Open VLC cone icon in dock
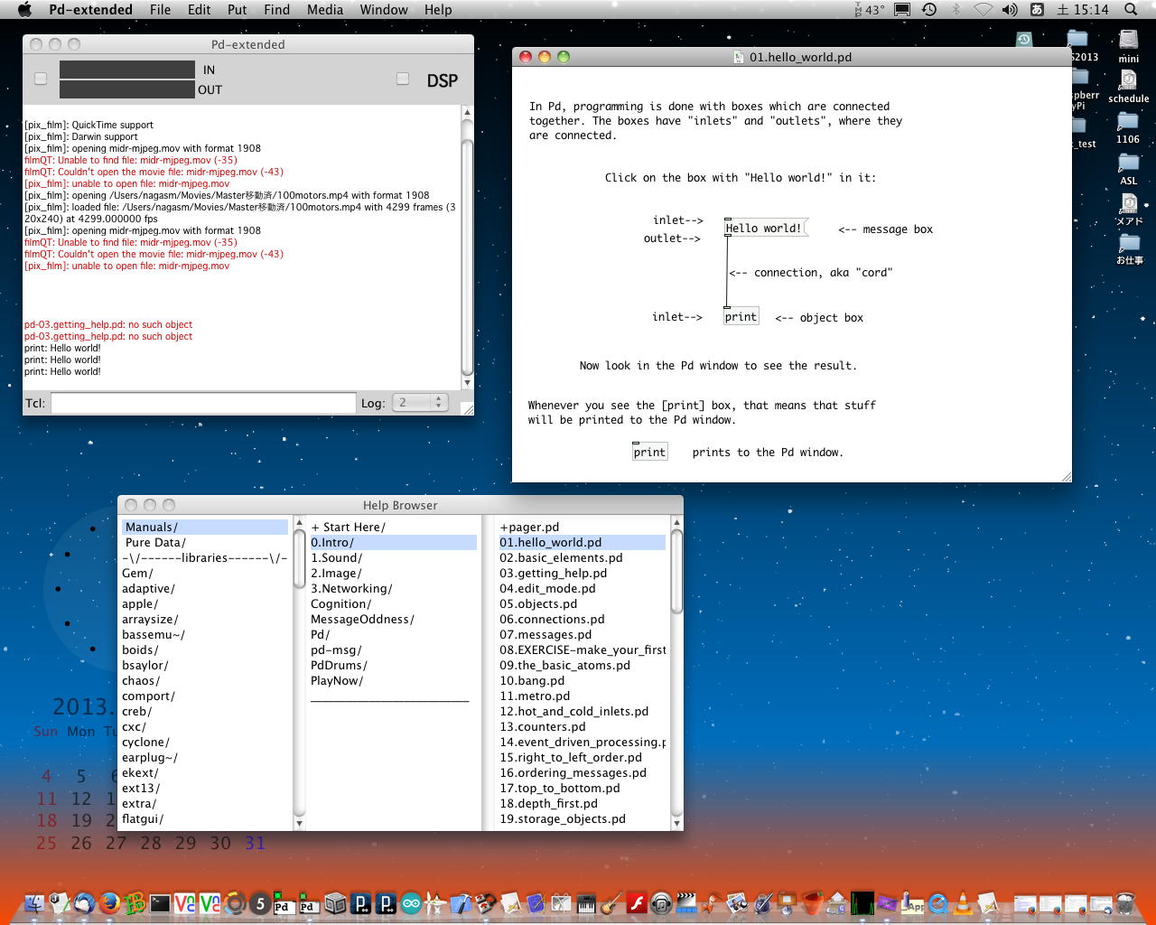 964,902
